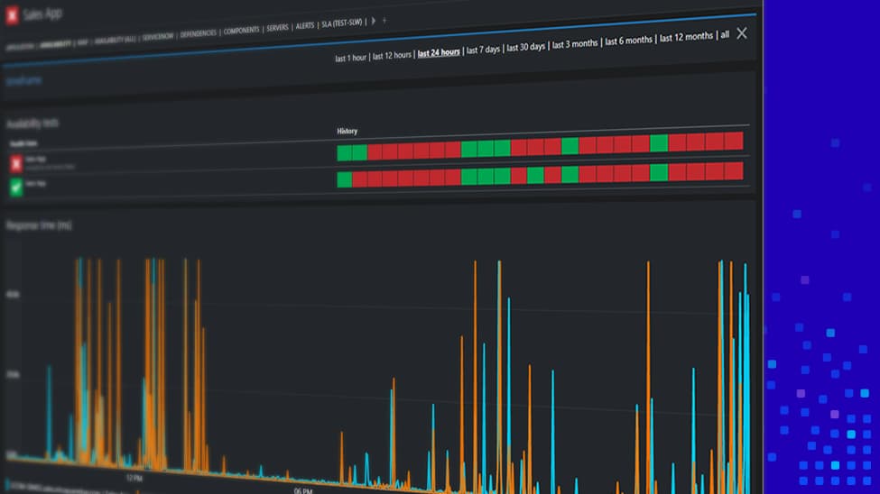Image resolution: width=880 pixels, height=494 pixels.
Task: Close the time range panel with X
Action: click(742, 33)
